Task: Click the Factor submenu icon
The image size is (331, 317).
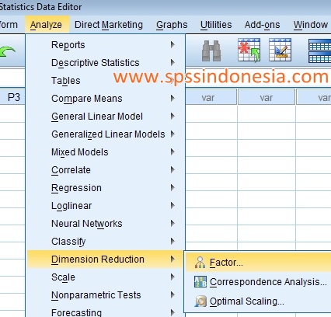Action: tap(200, 263)
